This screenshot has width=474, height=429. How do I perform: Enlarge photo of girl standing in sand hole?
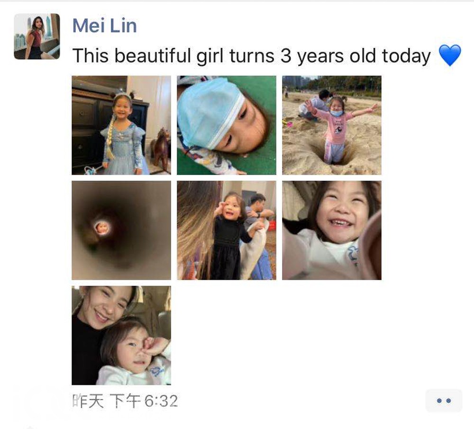(332, 125)
